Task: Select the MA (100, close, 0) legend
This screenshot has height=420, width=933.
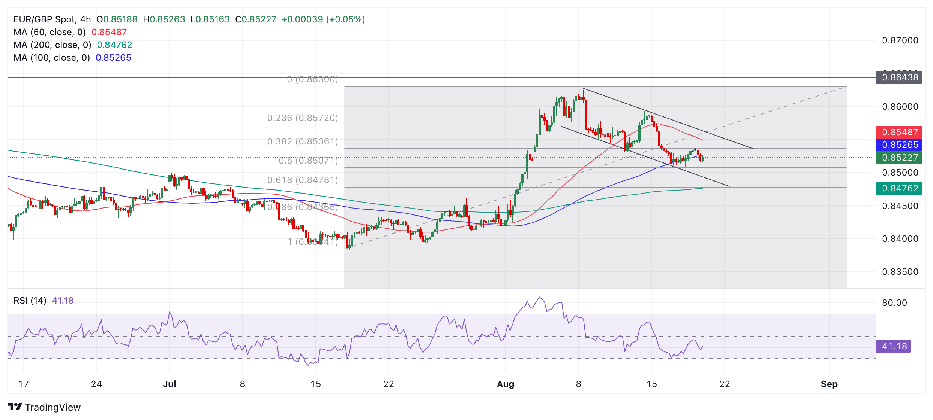Action: tap(51, 58)
